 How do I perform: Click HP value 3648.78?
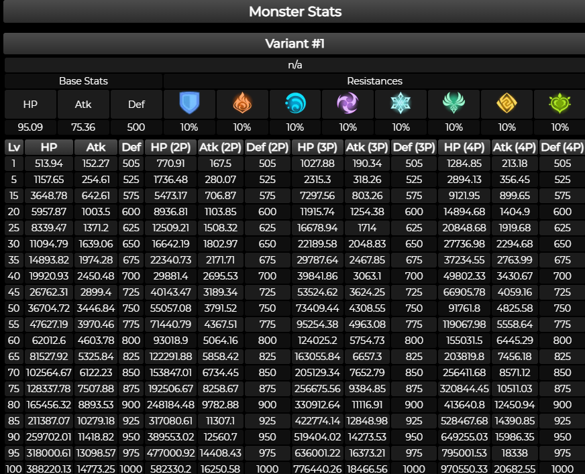pyautogui.click(x=49, y=195)
